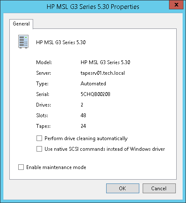186x203 pixels.
Task: Click the tape library device icon
Action: click(x=23, y=42)
